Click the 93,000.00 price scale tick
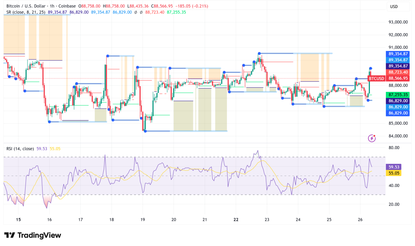This screenshot has width=415, height=246. point(397,22)
